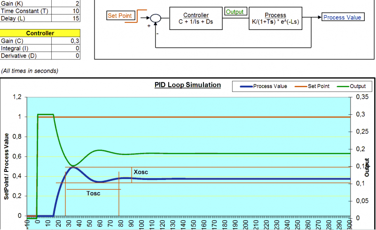The height and width of the screenshot is (230, 376).
Task: Click the PID Loop Simulation chart title
Action: pyautogui.click(x=188, y=85)
